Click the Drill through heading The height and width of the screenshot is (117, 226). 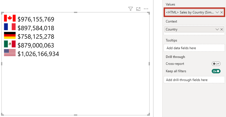[175, 57]
